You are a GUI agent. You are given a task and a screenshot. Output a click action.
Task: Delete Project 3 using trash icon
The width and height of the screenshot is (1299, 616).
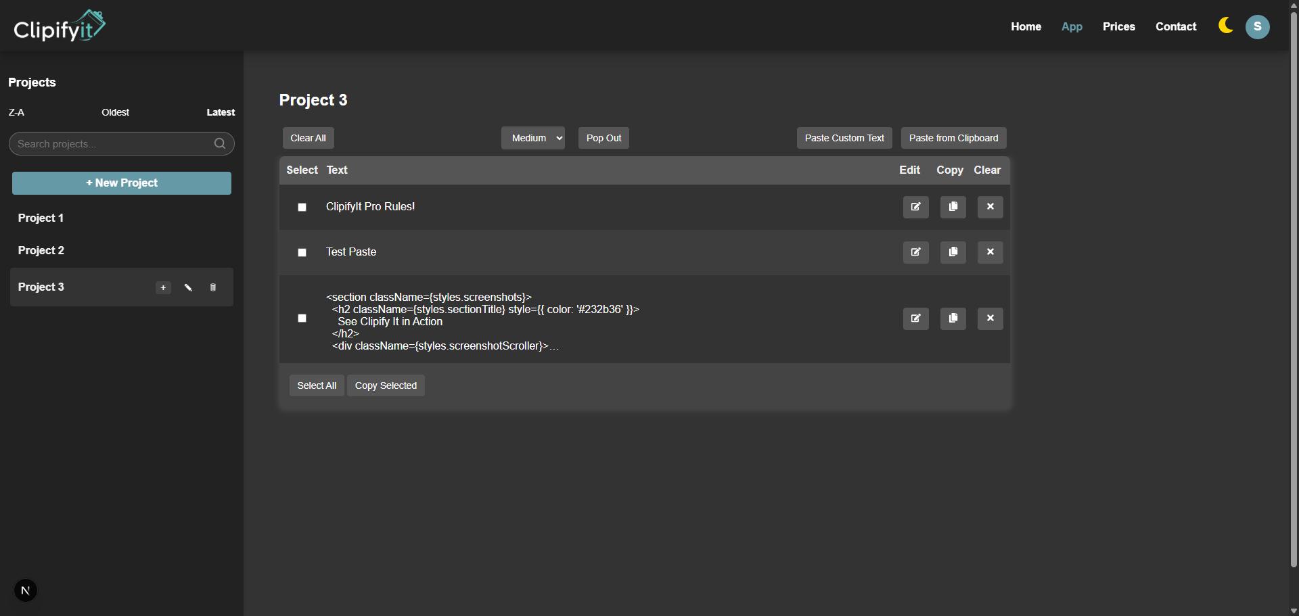tap(213, 288)
